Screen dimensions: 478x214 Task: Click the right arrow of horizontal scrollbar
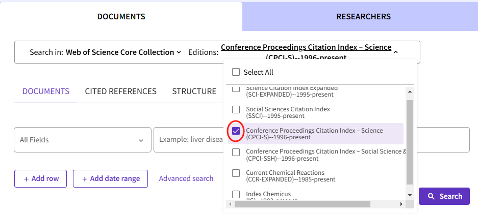pyautogui.click(x=402, y=204)
